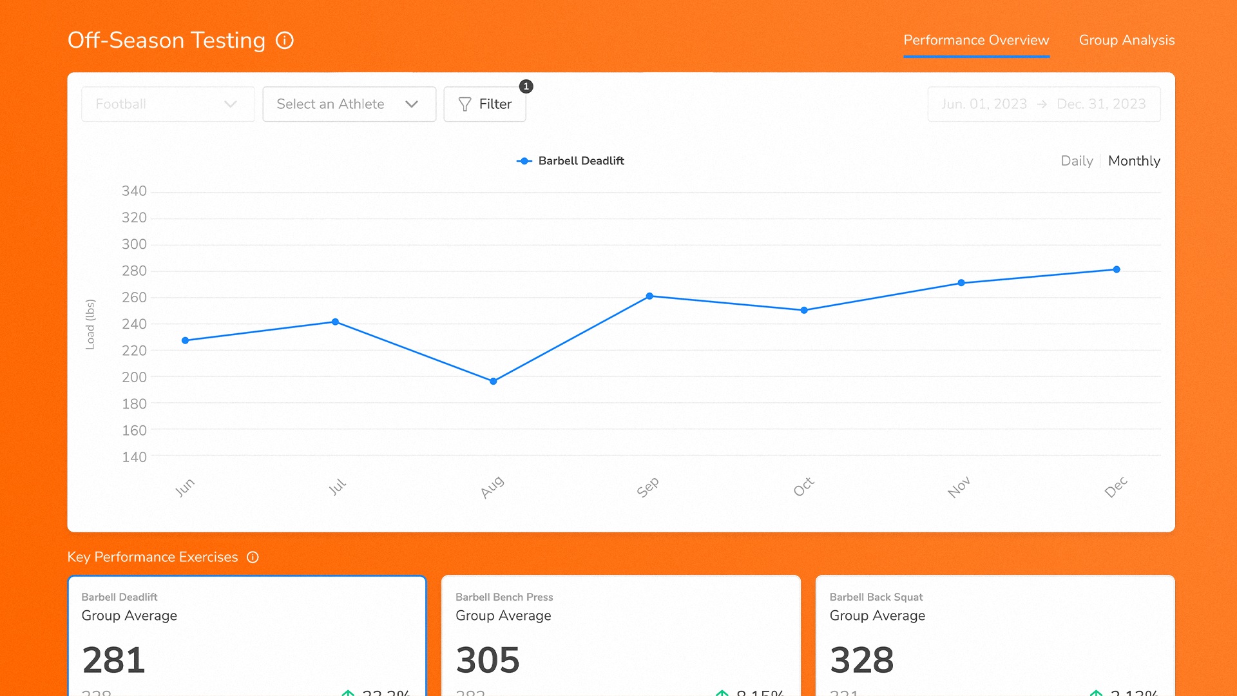Click the December data point on the chart
The image size is (1237, 696).
tap(1117, 269)
